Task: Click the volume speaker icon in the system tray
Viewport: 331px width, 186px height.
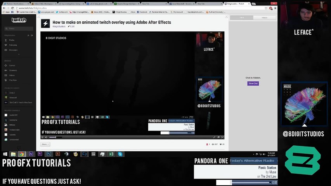Action: click(x=264, y=154)
